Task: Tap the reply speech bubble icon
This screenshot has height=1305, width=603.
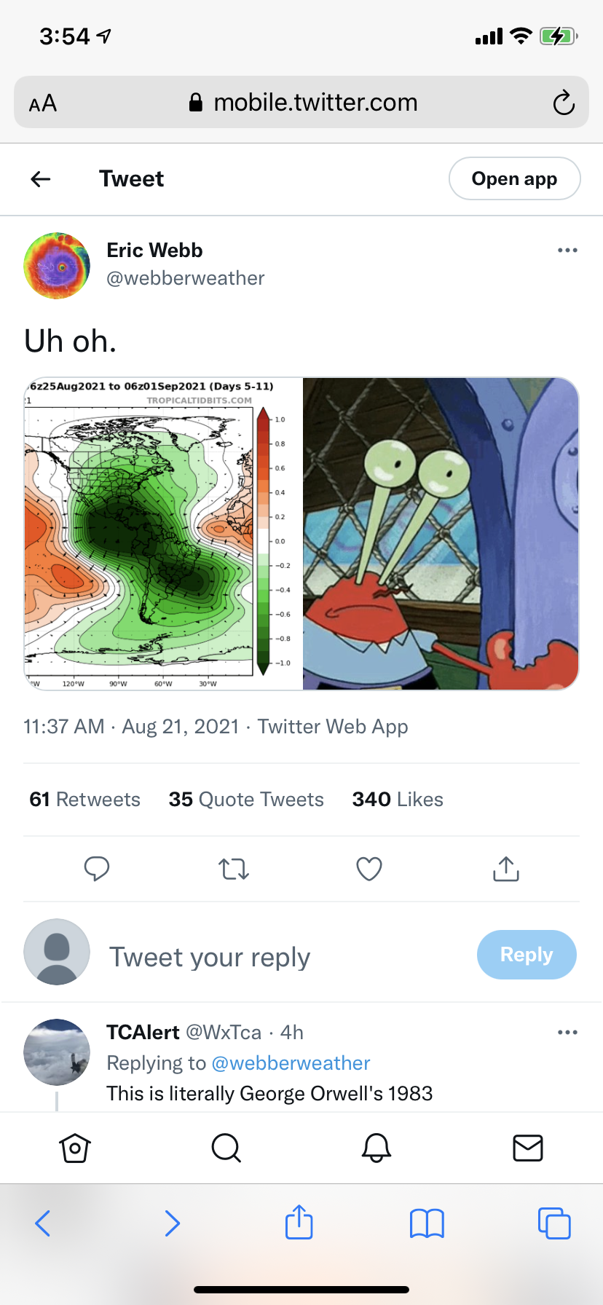Action: point(97,869)
